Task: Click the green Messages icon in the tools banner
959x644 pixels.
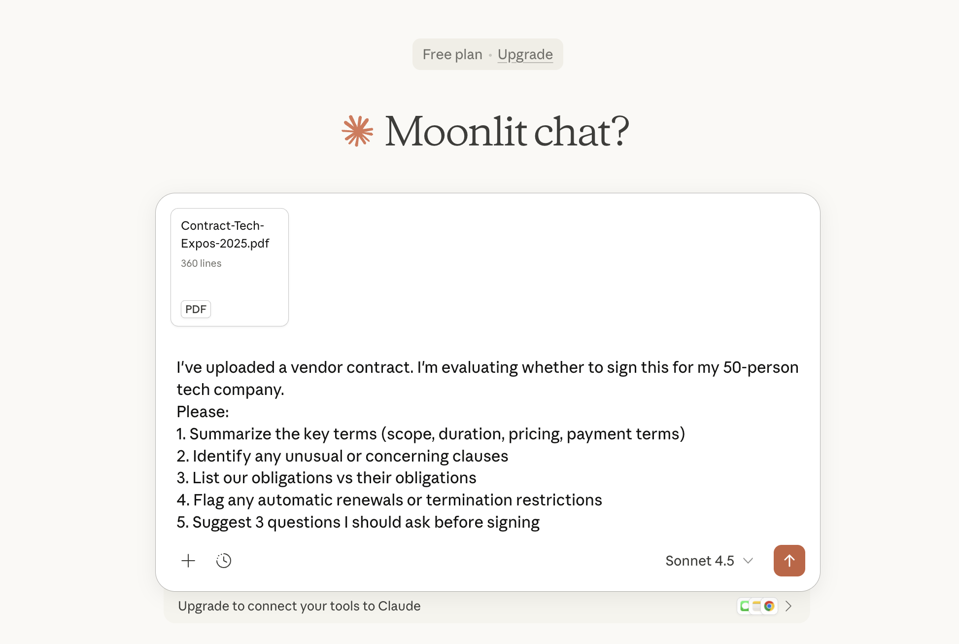Action: [x=744, y=606]
